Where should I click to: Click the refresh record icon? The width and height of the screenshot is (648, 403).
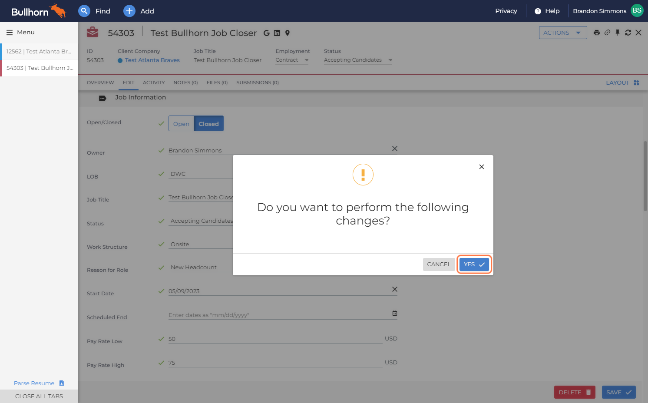coord(628,33)
